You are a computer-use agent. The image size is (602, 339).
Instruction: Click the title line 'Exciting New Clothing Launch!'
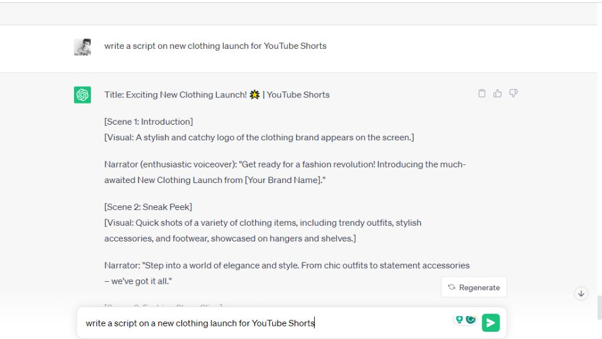pyautogui.click(x=217, y=95)
